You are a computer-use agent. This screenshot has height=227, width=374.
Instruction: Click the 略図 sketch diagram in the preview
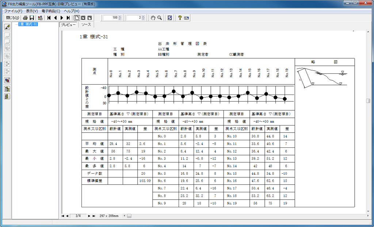pos(322,78)
